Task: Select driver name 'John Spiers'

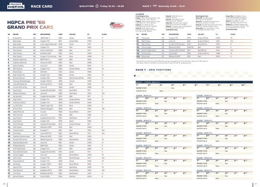Action: pyautogui.click(x=17, y=127)
